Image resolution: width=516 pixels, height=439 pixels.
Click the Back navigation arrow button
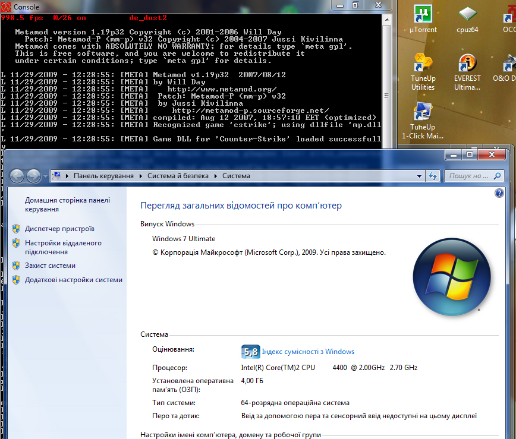pos(17,176)
